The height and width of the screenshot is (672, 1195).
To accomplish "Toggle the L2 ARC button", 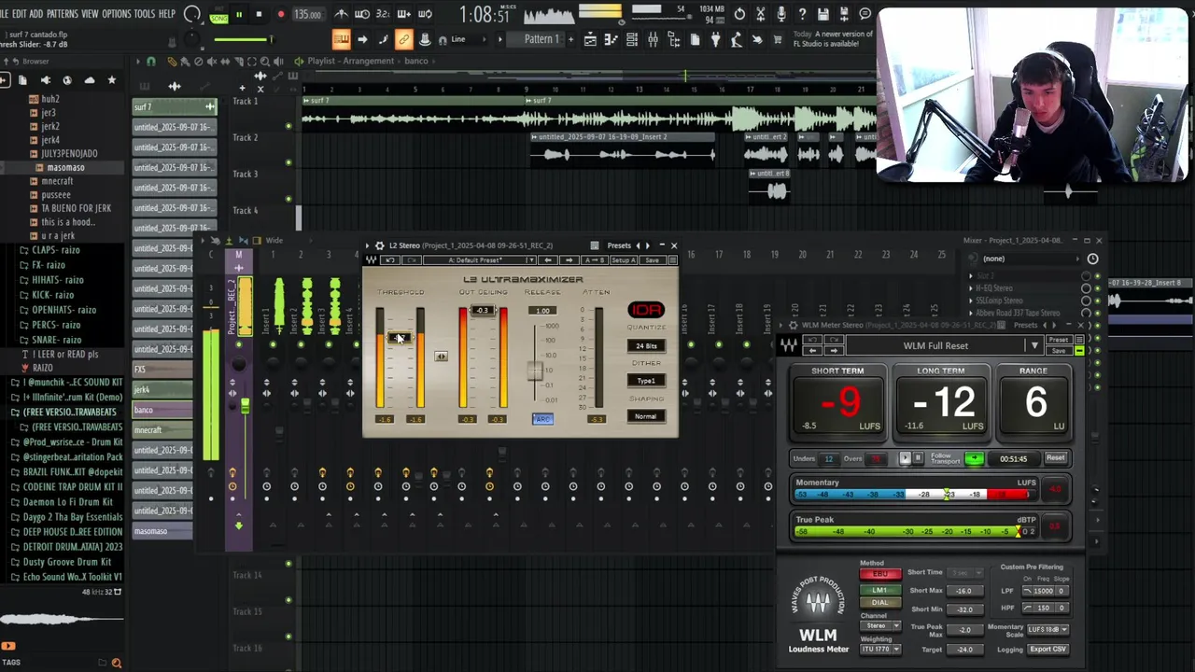I will tap(542, 419).
